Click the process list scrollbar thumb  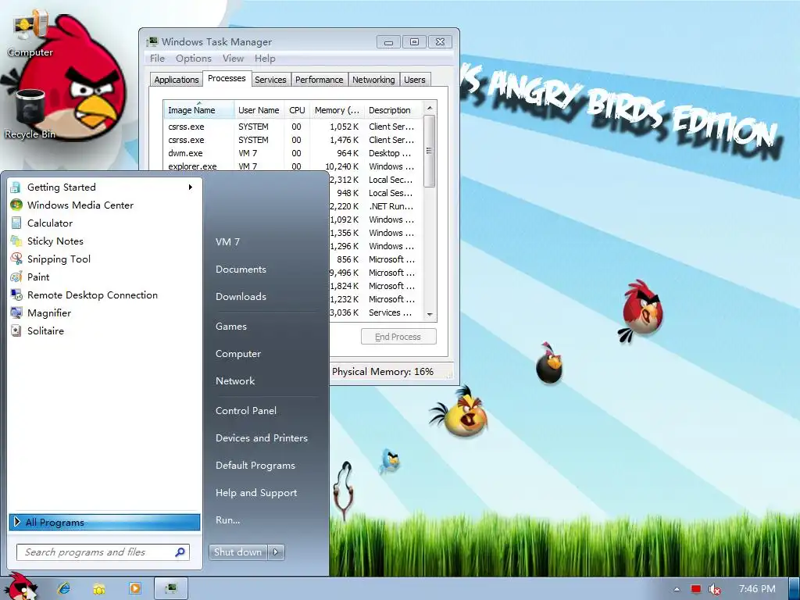pyautogui.click(x=430, y=151)
